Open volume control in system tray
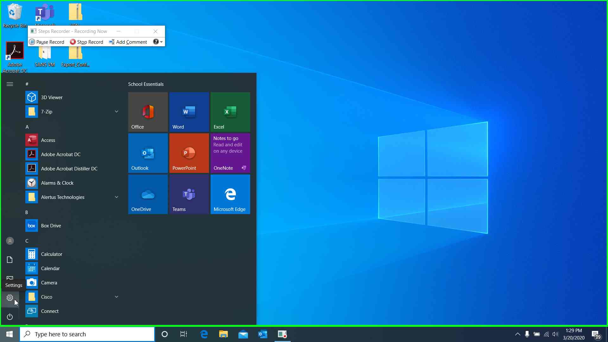The width and height of the screenshot is (608, 342). (x=555, y=334)
